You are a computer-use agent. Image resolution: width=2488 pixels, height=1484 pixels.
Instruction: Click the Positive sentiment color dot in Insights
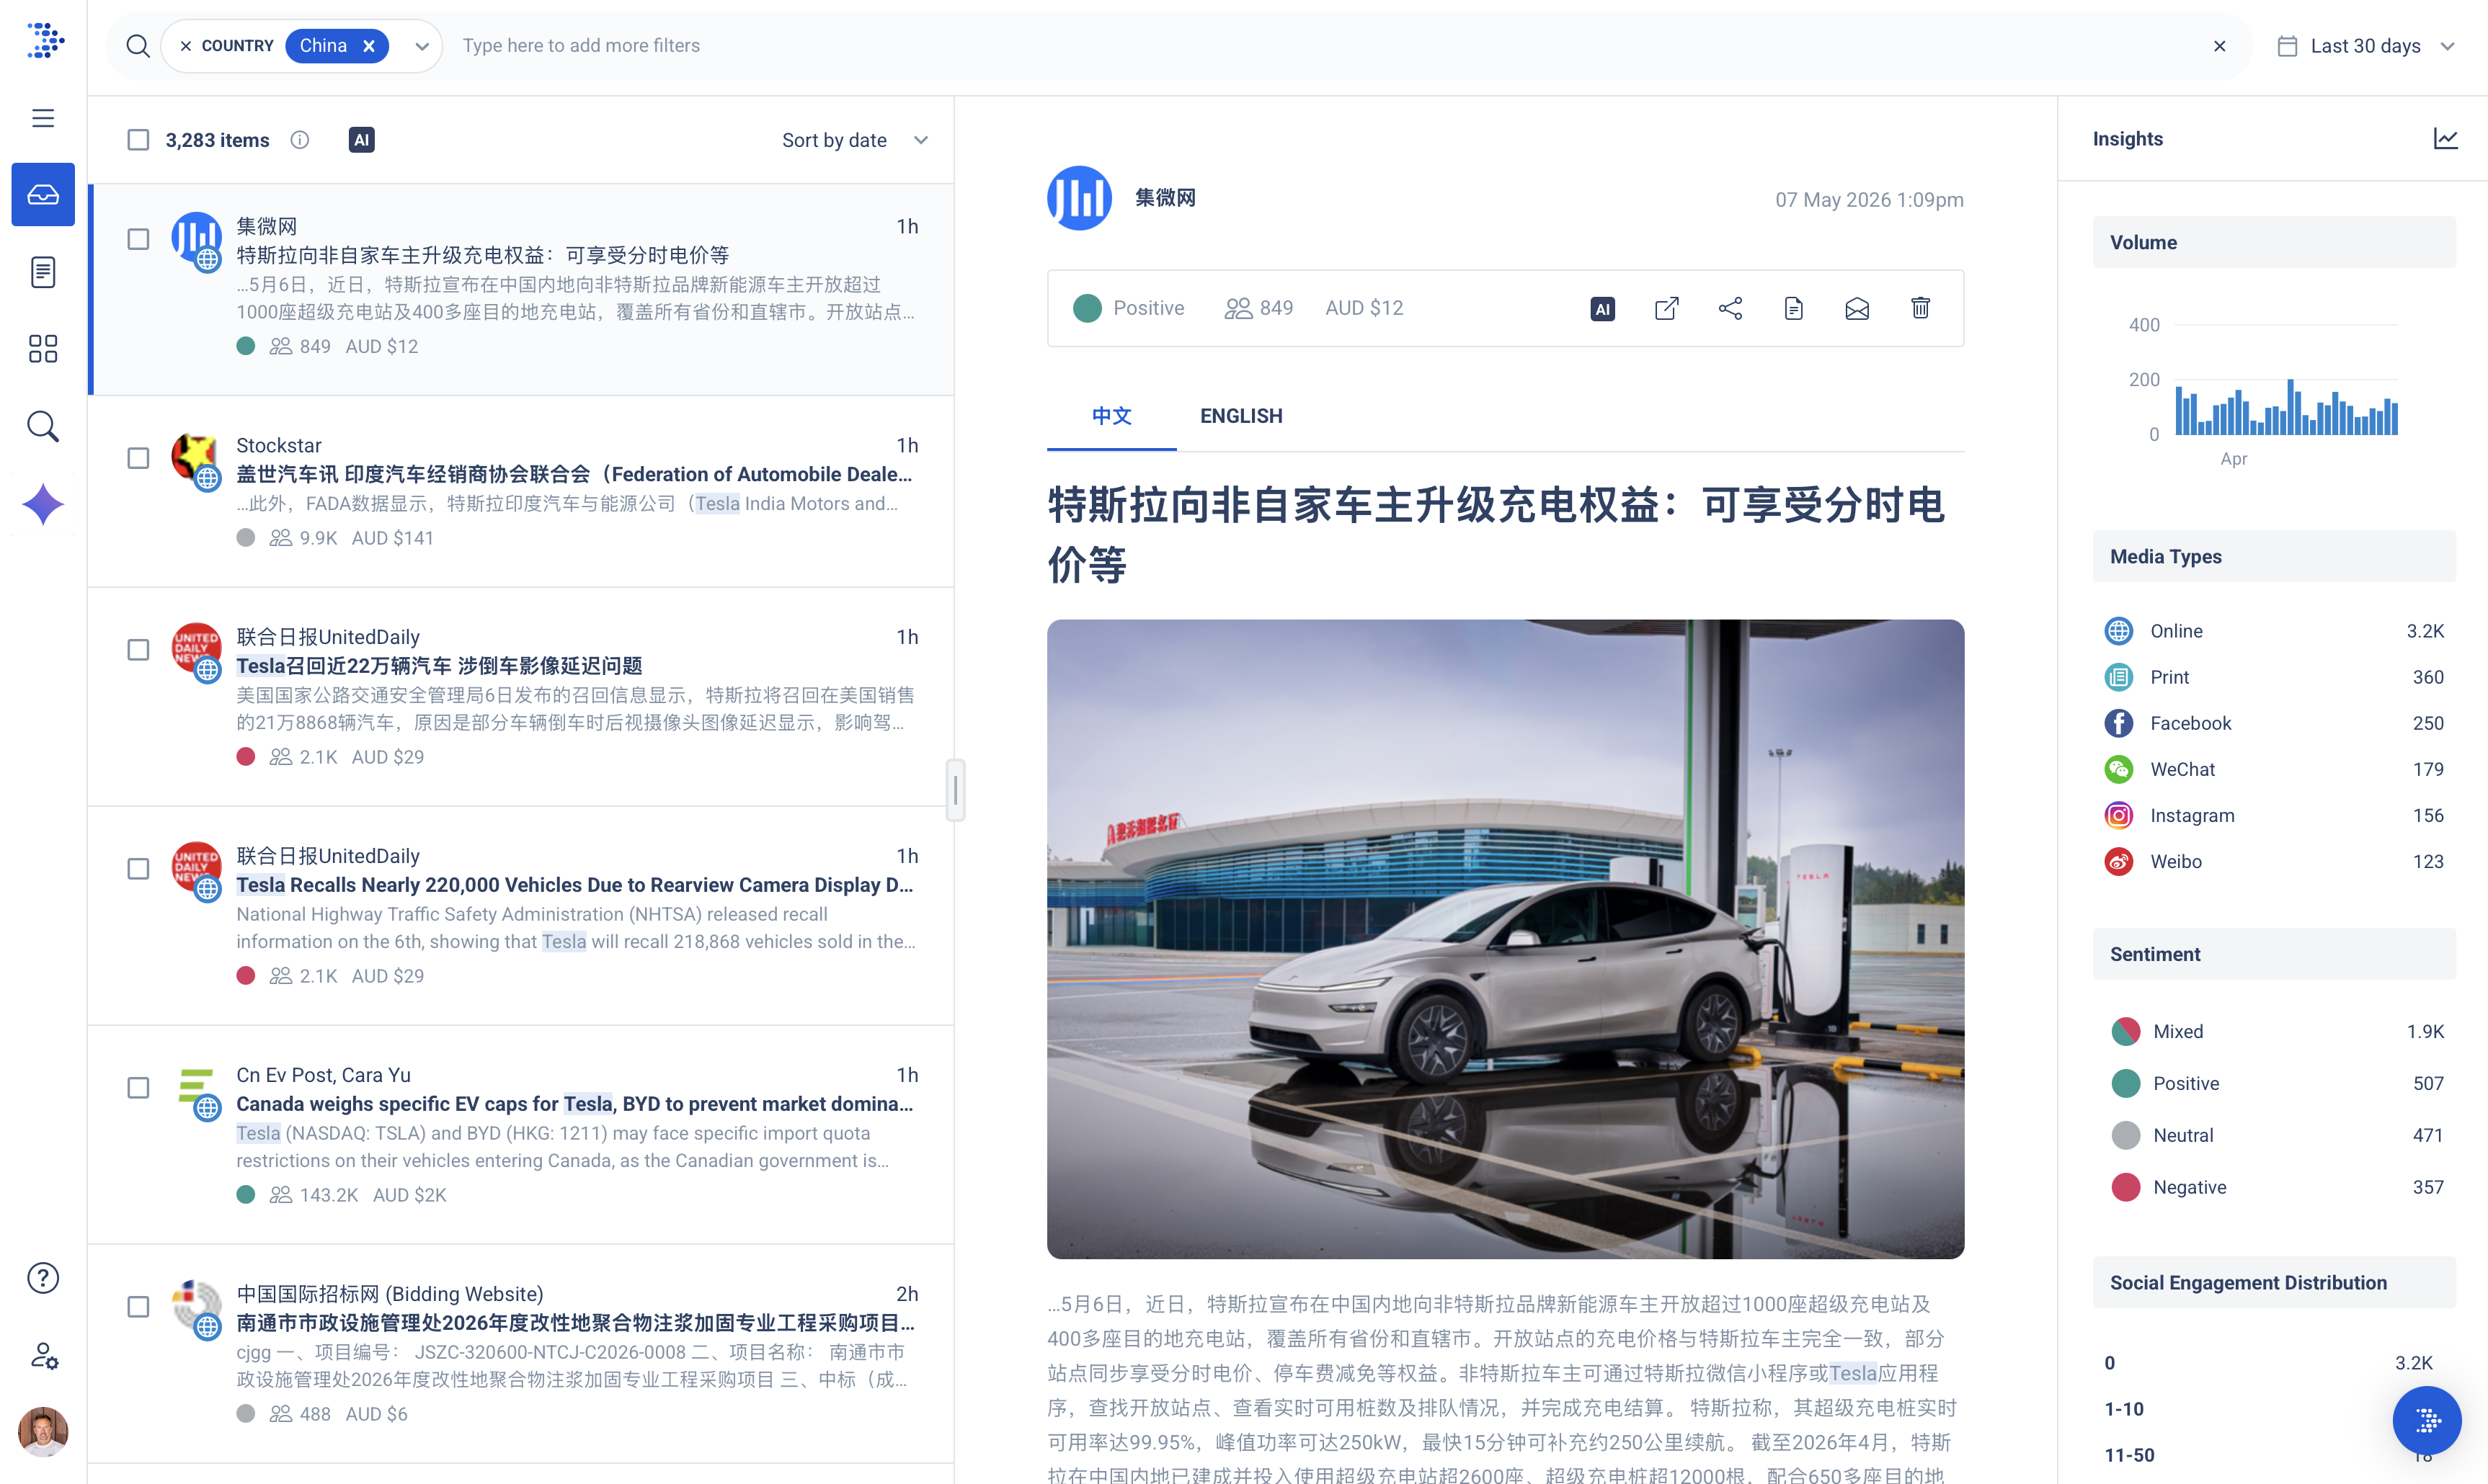(2125, 1083)
